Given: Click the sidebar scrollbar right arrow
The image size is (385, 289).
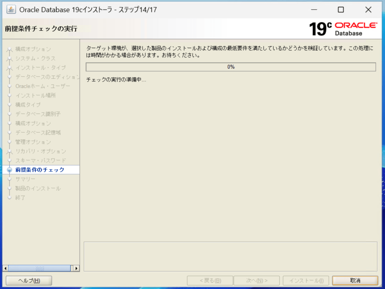Looking at the screenshot, I should pos(76,268).
